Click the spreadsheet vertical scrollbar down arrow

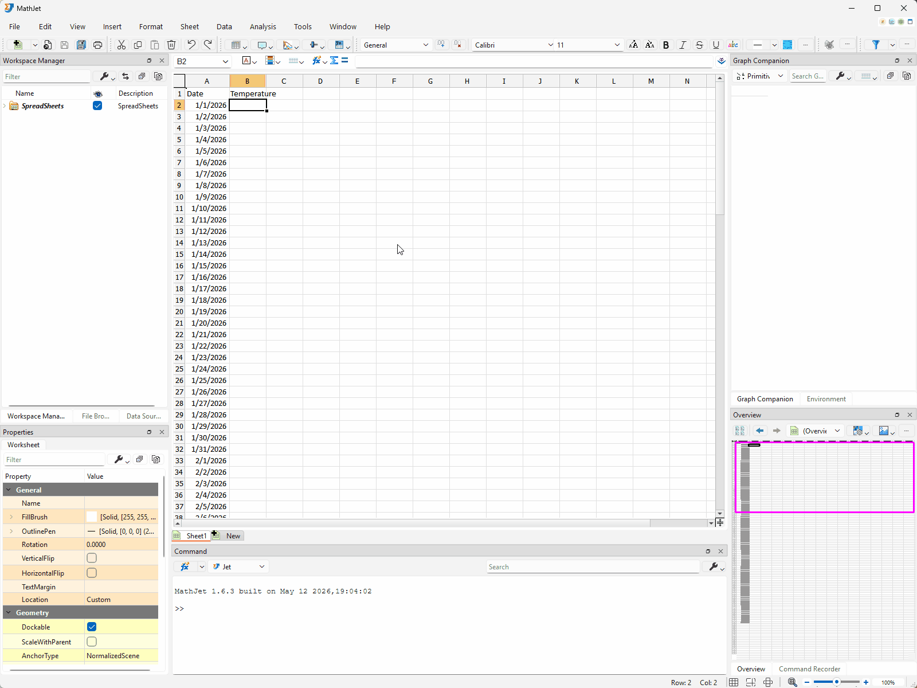click(x=720, y=514)
